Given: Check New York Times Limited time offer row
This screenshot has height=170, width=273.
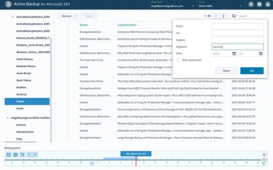Looking at the screenshot, I should point(67,60).
